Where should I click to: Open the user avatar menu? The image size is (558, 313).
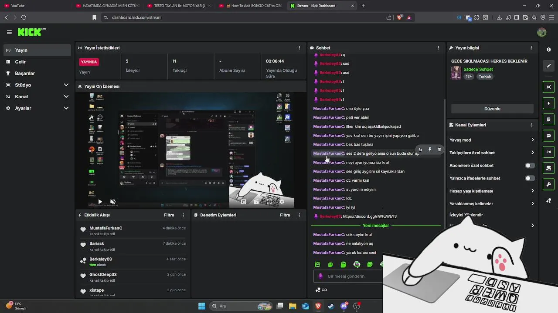[541, 32]
